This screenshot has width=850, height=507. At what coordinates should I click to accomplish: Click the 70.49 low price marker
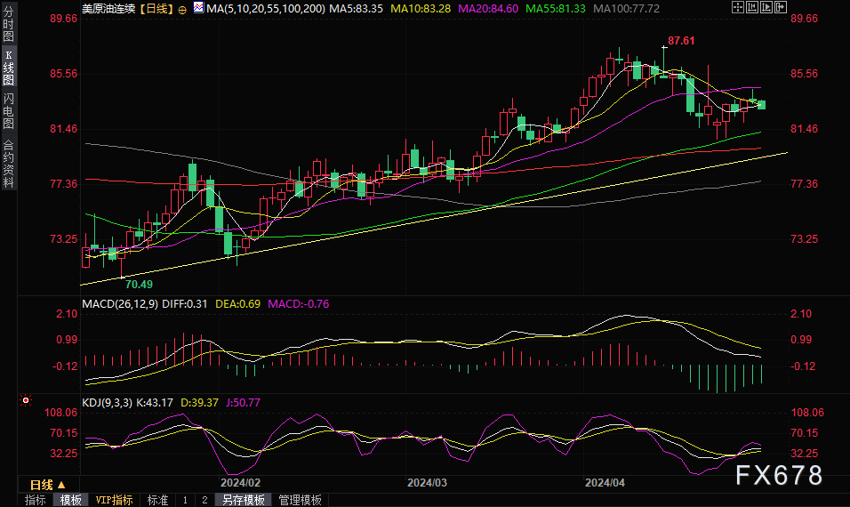[139, 284]
